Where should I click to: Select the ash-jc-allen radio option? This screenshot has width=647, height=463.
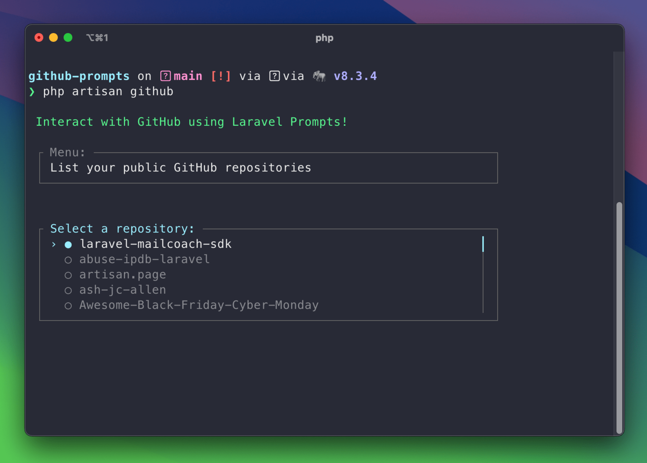tap(68, 291)
